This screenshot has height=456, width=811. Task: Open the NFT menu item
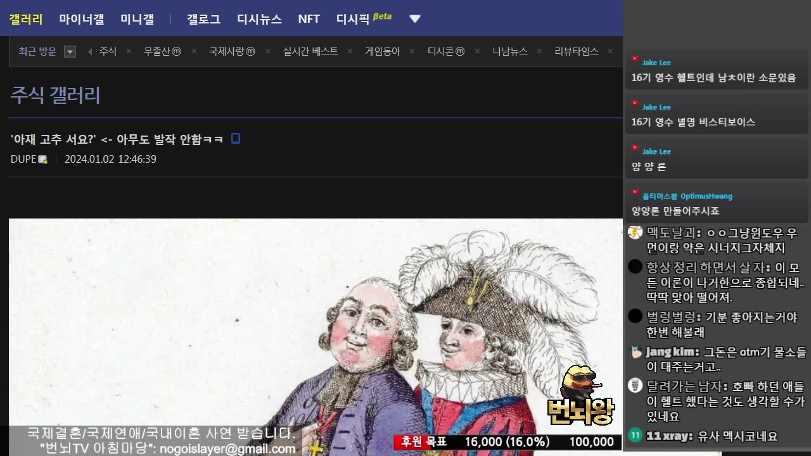(309, 19)
